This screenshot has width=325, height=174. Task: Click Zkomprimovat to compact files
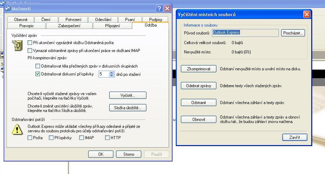199,69
